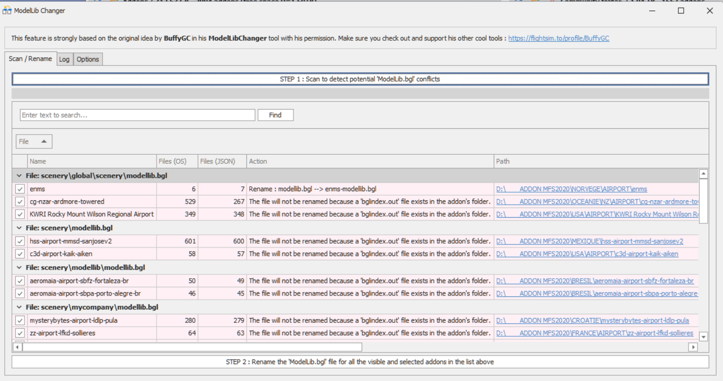This screenshot has width=723, height=381.
Task: Select the mysterybytes-airport-ldlp-pula name cell
Action: [x=92, y=320]
